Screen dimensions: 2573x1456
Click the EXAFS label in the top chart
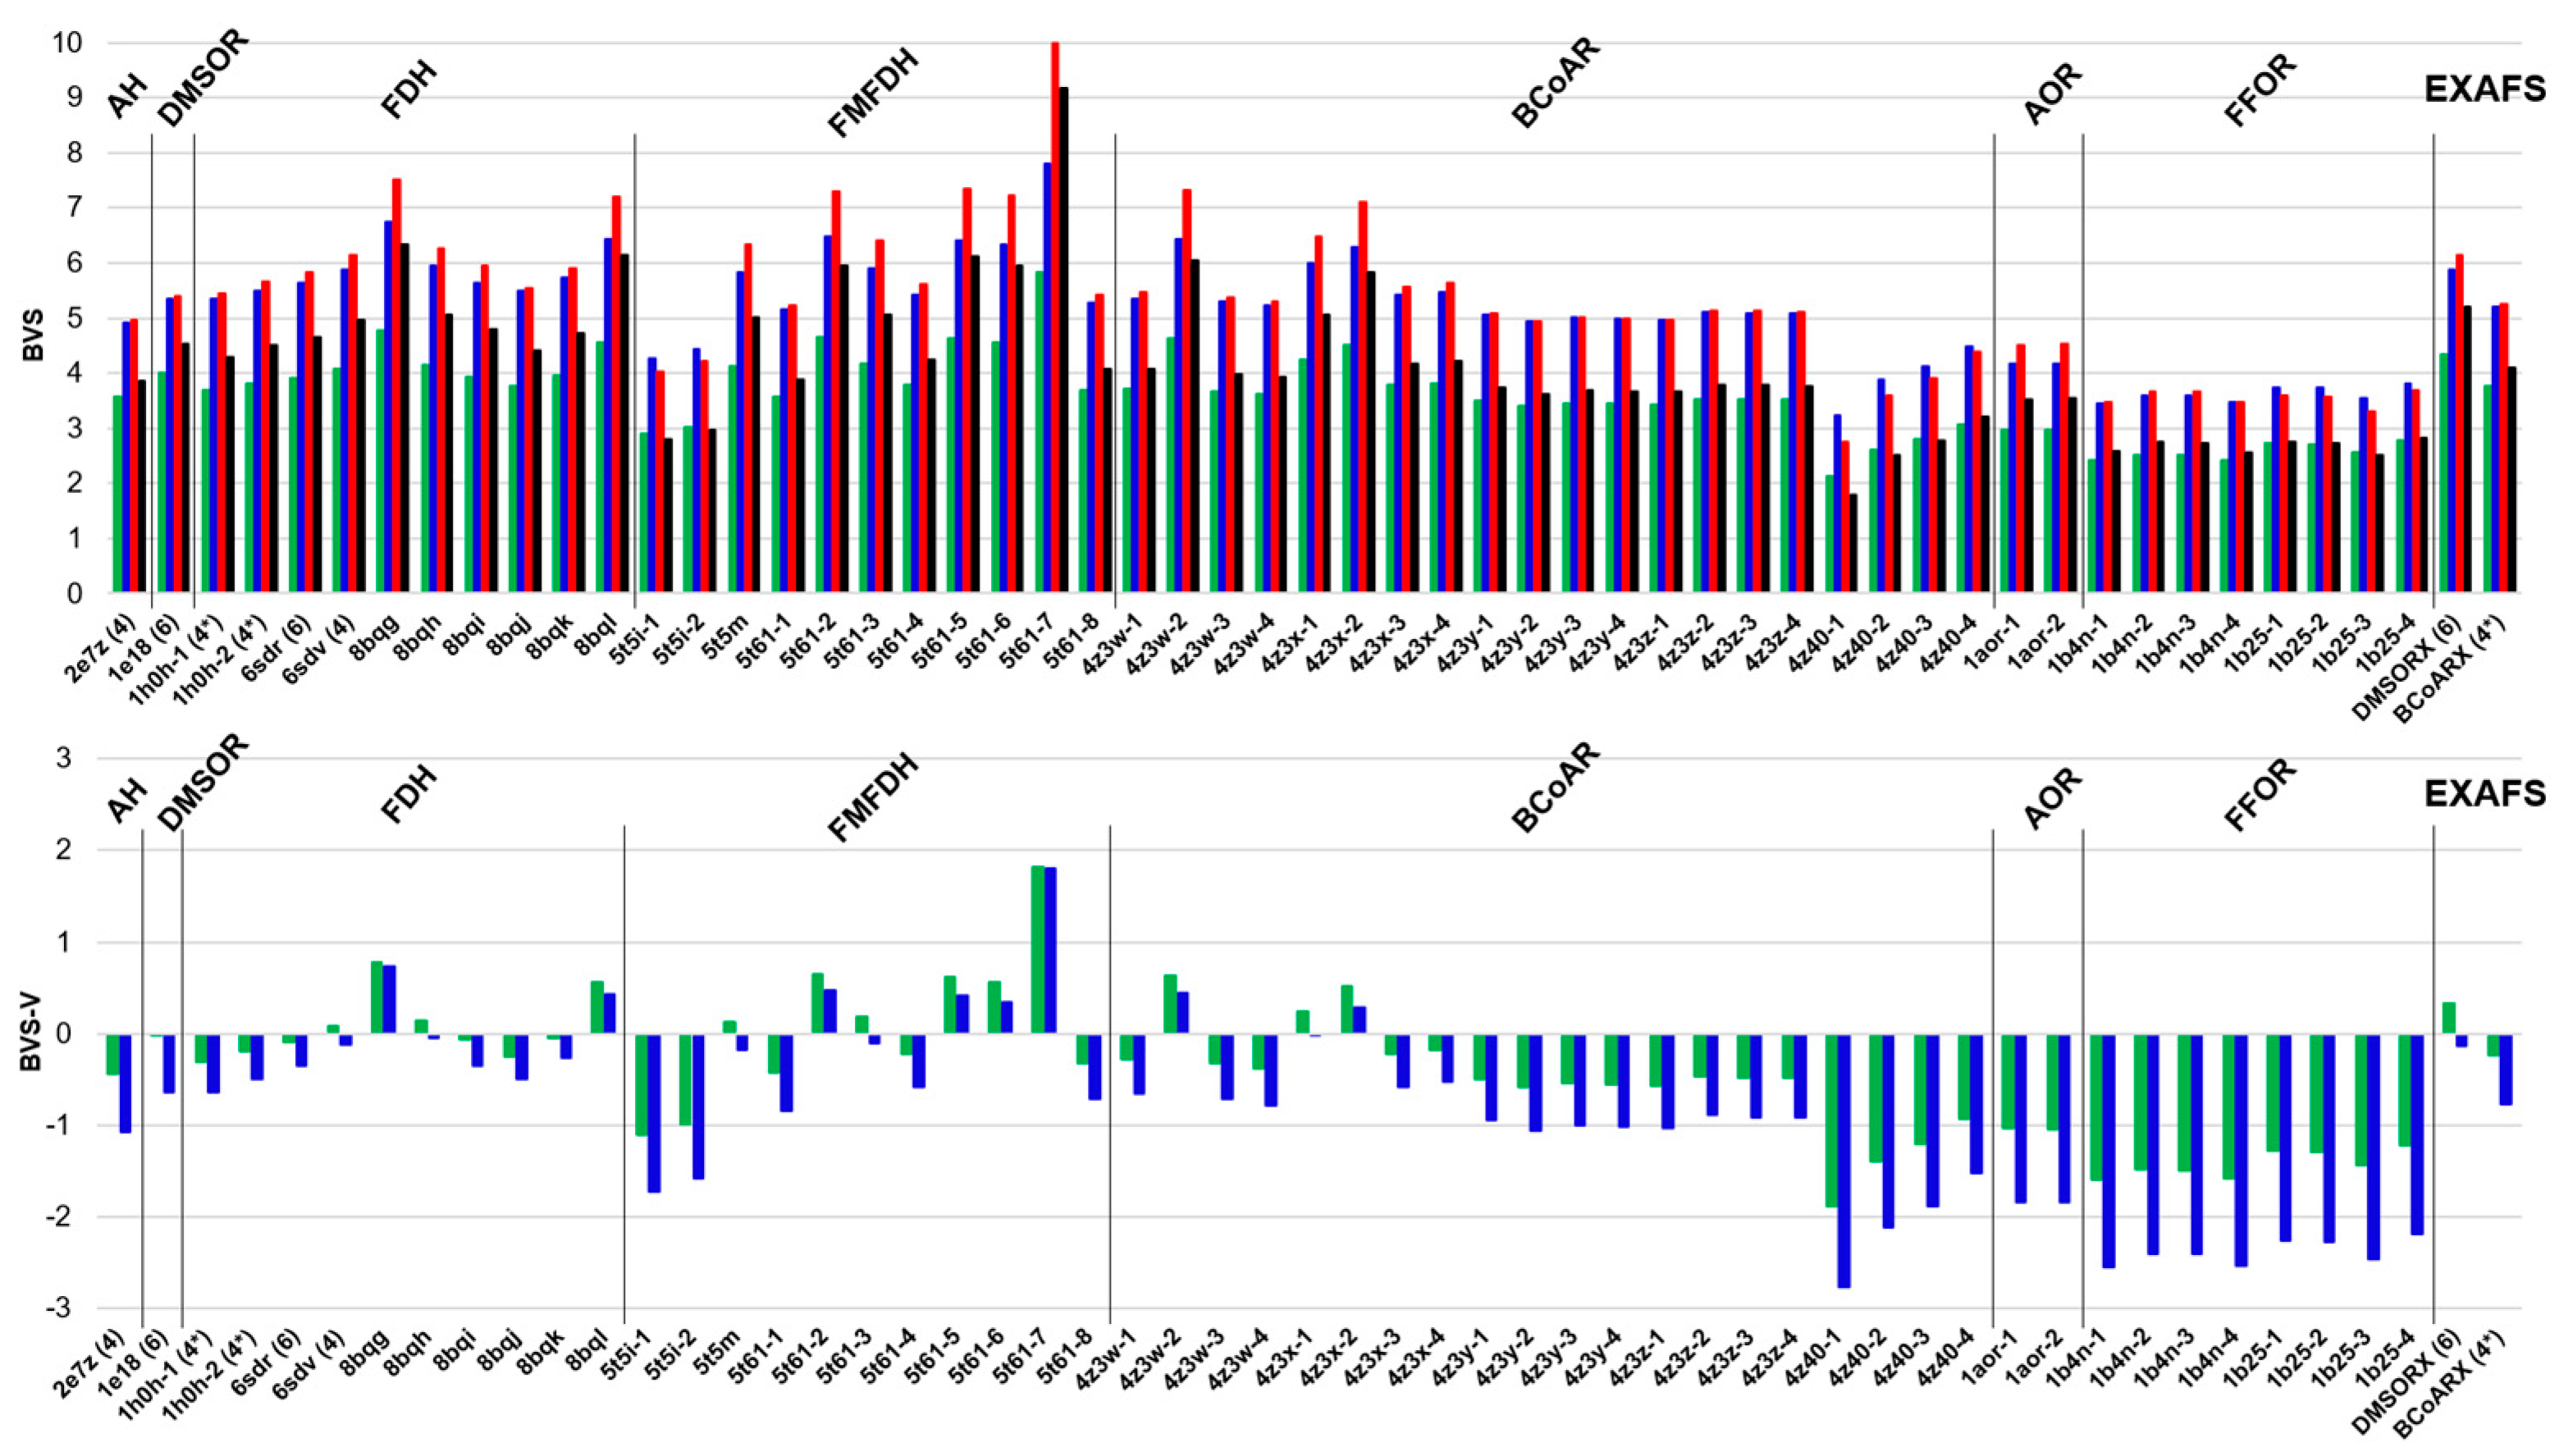click(2484, 90)
